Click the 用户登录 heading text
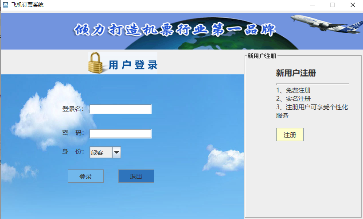Screen dimensions: 363x219 (x=133, y=65)
